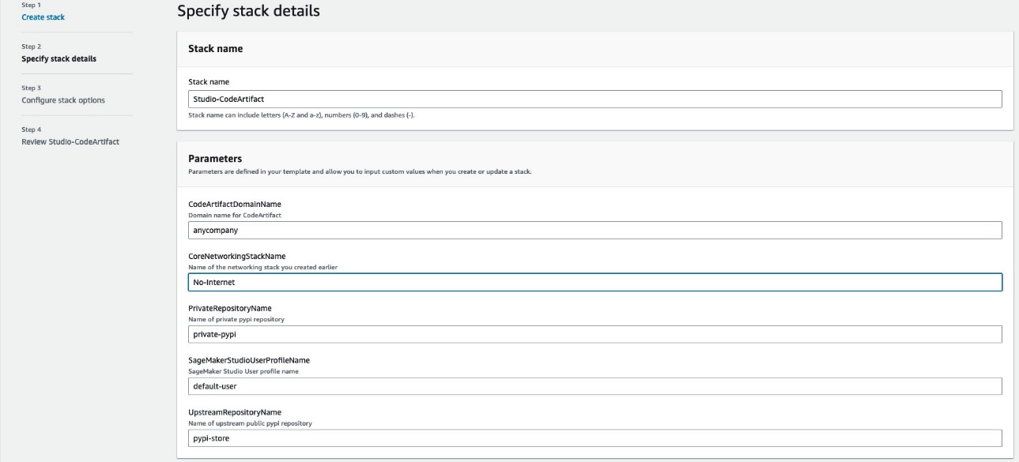This screenshot has width=1019, height=462.
Task: Click the Parameters section header
Action: (215, 159)
